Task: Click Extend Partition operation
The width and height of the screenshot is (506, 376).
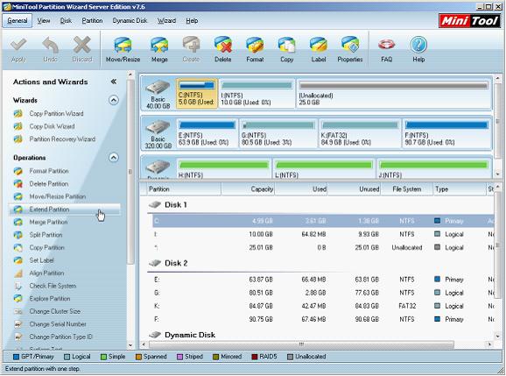Action: pos(49,209)
